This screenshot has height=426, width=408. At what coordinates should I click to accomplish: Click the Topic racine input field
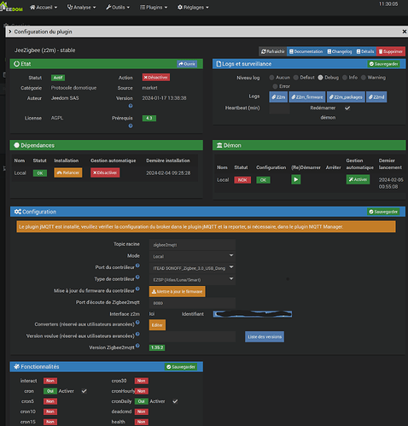click(x=192, y=245)
